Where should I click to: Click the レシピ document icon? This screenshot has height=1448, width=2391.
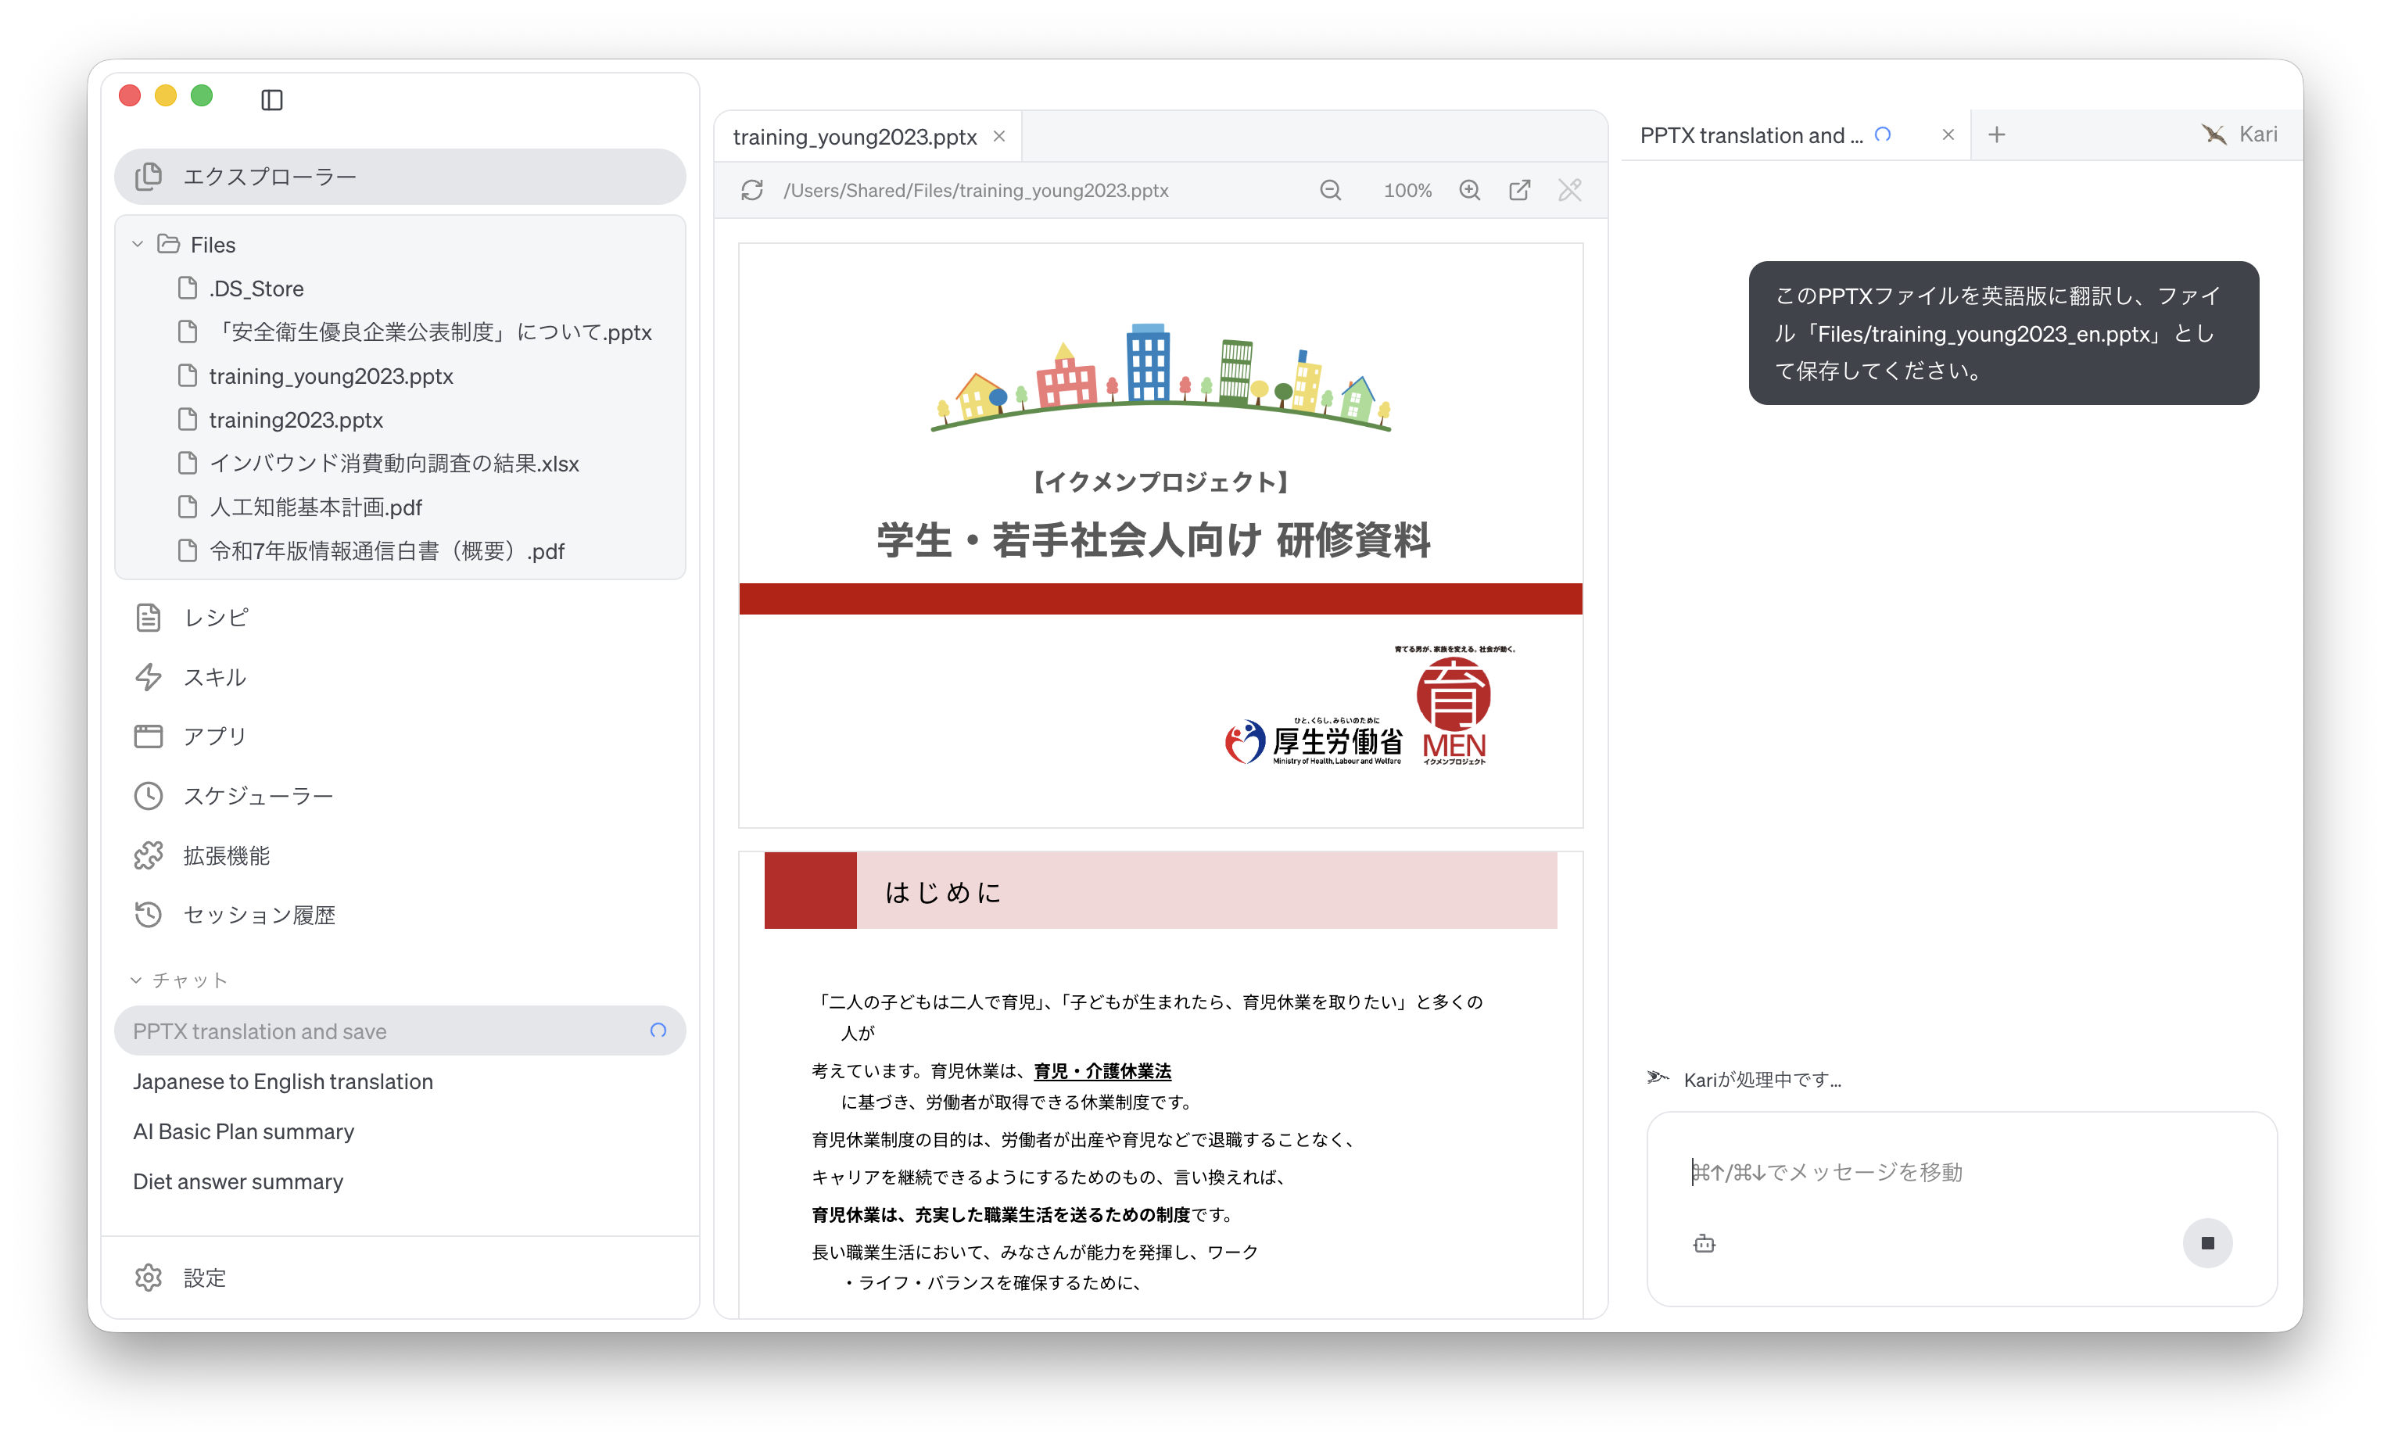coord(149,617)
